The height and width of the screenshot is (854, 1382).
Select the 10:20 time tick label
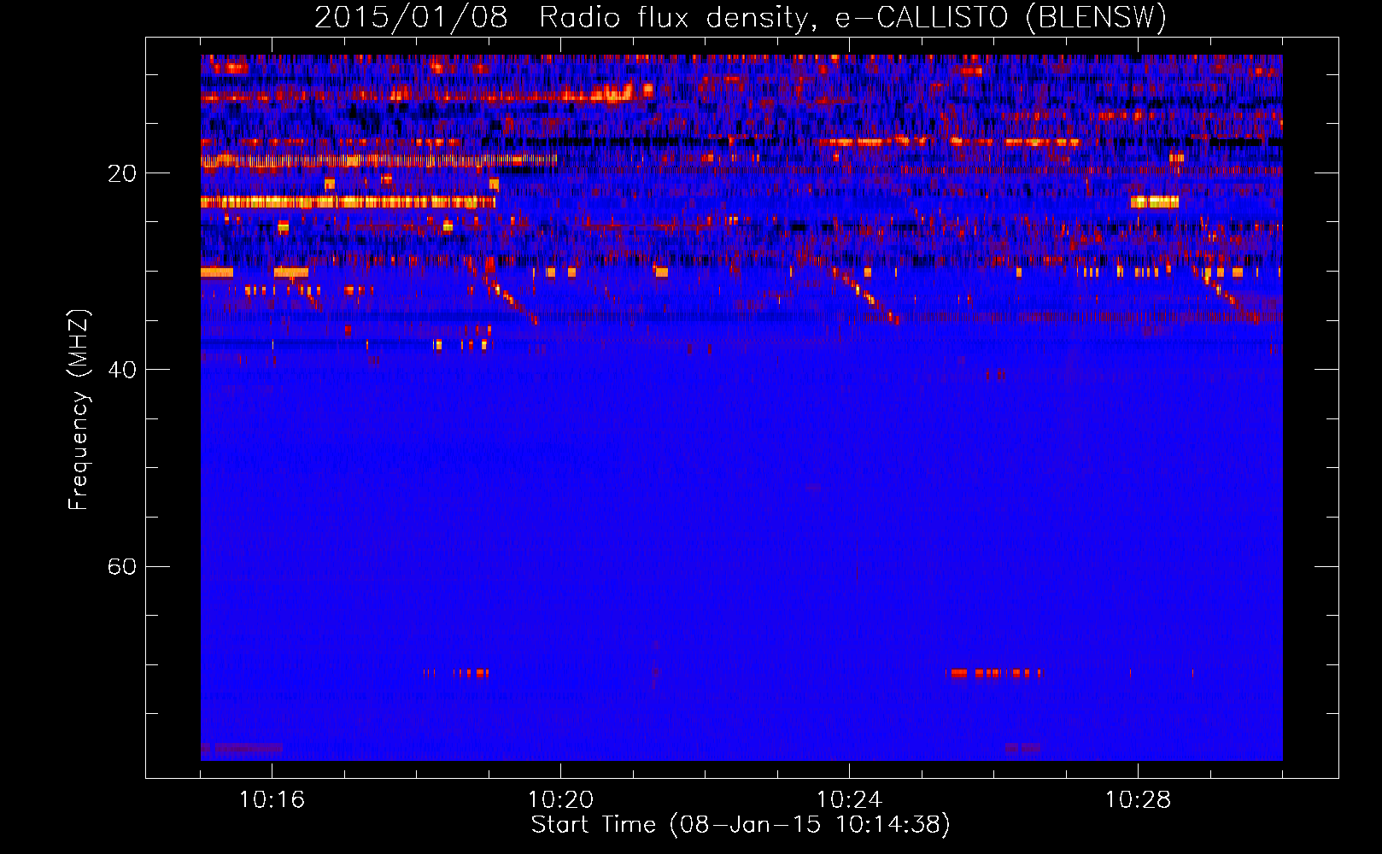[560, 800]
